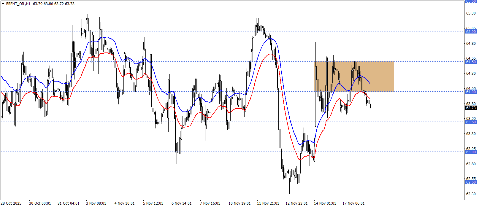
Task: Click the 64.80 price scale value
Action: [x=471, y=43]
